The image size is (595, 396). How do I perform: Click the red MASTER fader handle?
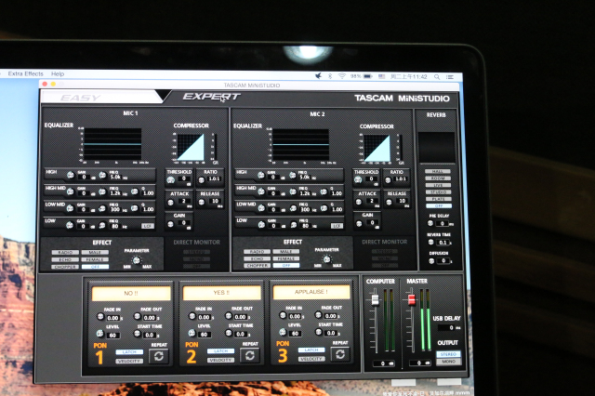coord(411,299)
